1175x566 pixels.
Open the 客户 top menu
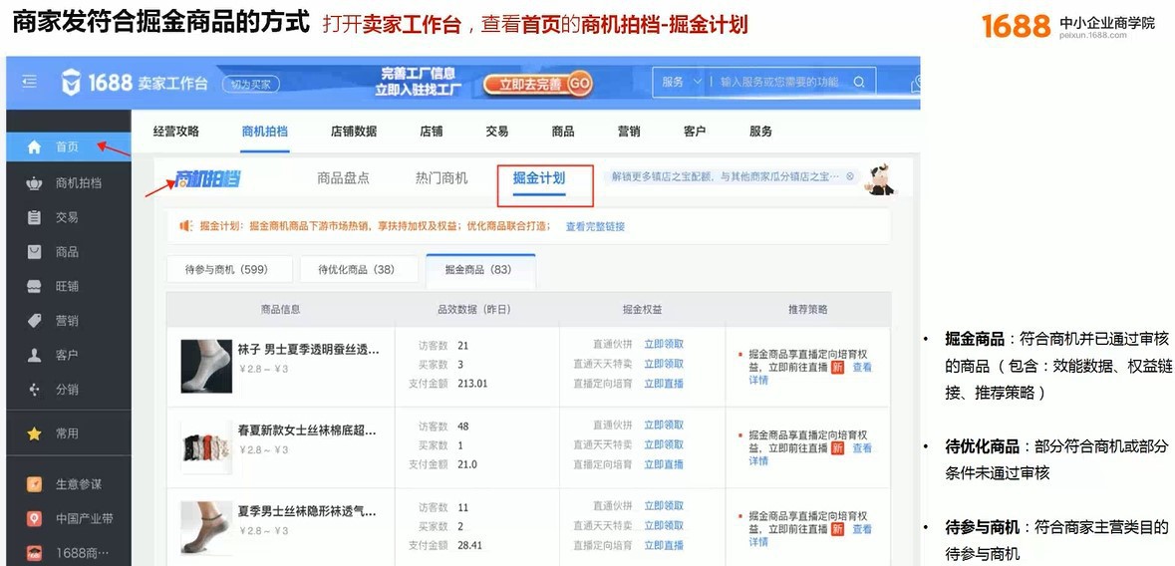click(x=695, y=132)
